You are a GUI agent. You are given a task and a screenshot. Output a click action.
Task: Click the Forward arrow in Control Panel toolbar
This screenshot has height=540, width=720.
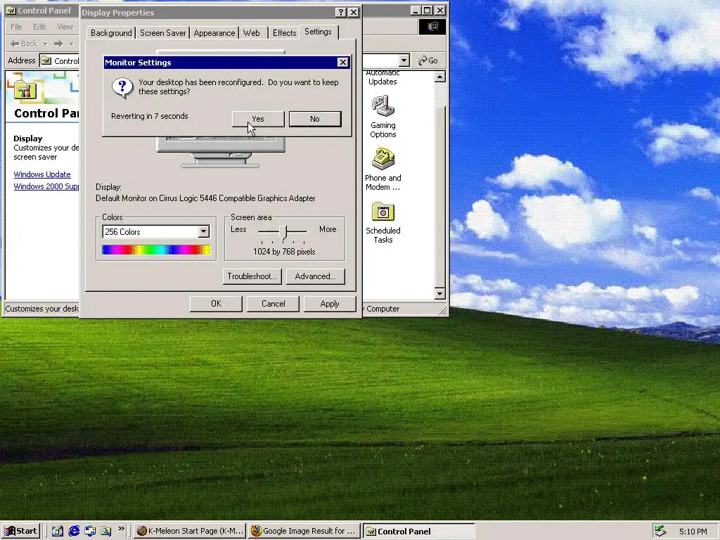[58, 44]
